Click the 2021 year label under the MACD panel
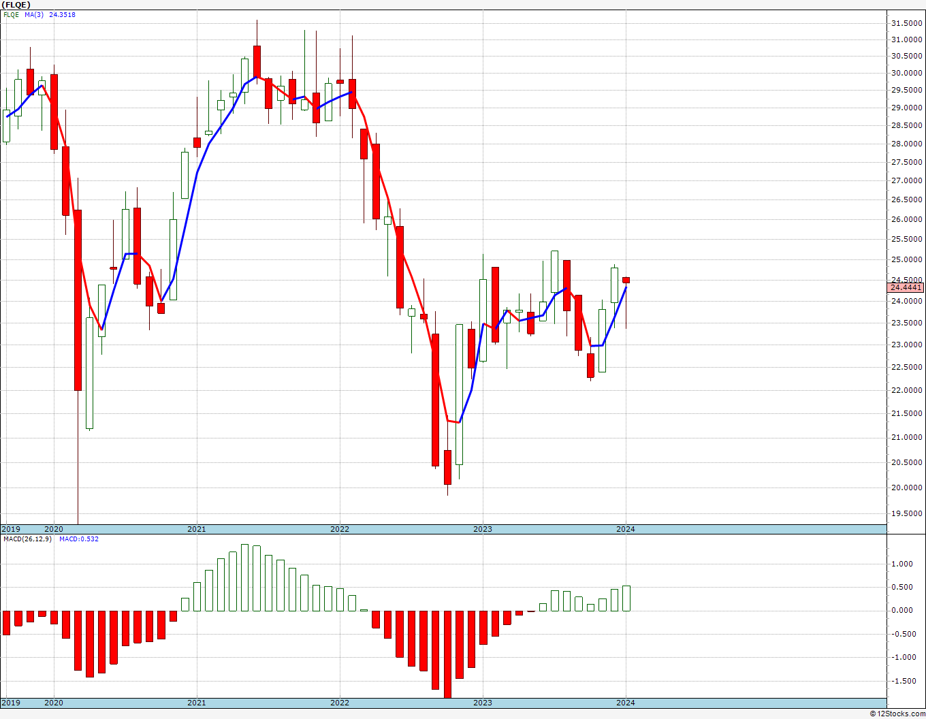 [x=197, y=703]
